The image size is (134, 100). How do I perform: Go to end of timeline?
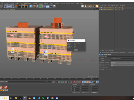[x=71, y=82]
